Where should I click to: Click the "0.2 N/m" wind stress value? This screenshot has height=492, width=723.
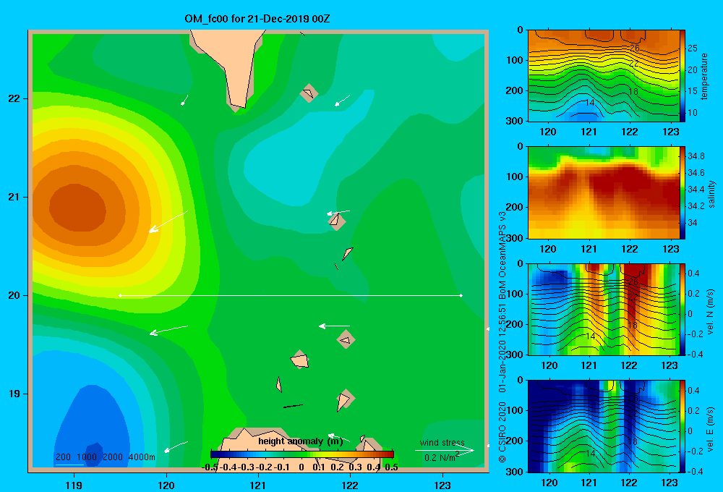[x=440, y=458]
